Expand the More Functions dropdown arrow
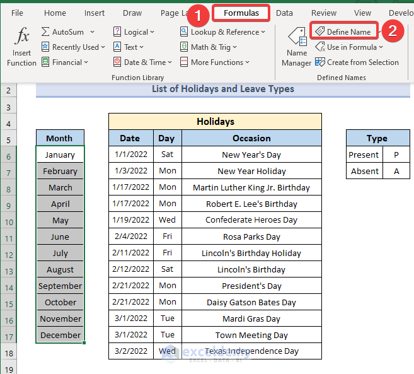This screenshot has height=374, width=414. click(247, 62)
